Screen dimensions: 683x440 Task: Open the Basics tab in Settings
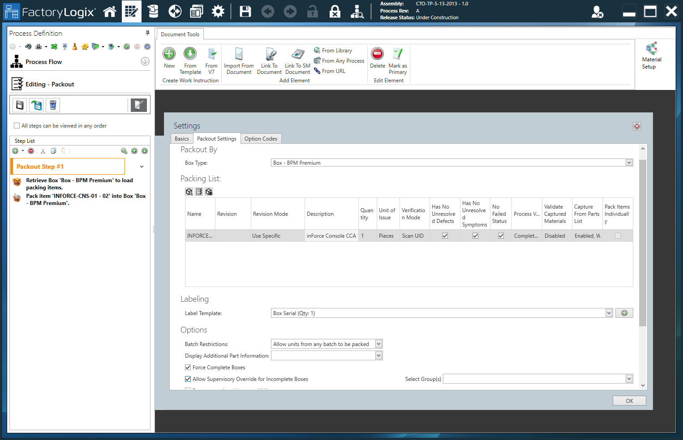click(181, 138)
